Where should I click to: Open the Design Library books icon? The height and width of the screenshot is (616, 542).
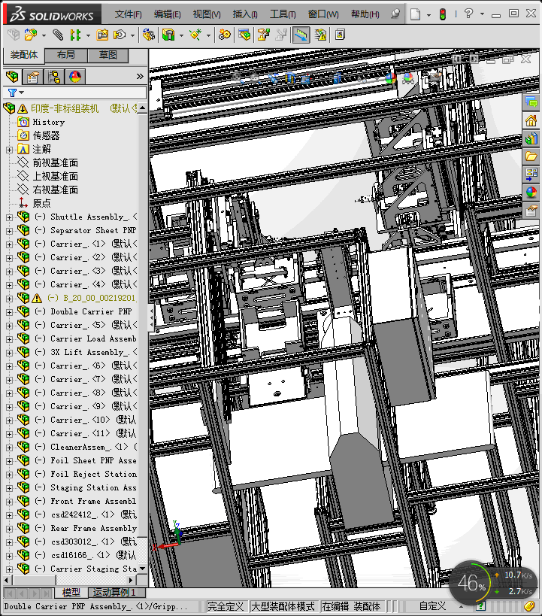pyautogui.click(x=531, y=138)
